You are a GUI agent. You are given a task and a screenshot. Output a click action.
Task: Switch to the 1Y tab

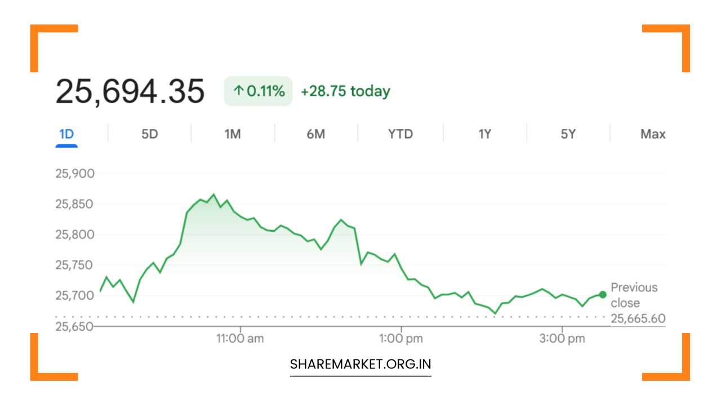485,134
